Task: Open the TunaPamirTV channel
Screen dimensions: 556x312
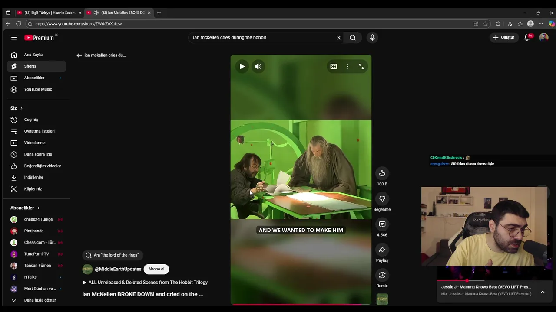Action: click(36, 254)
